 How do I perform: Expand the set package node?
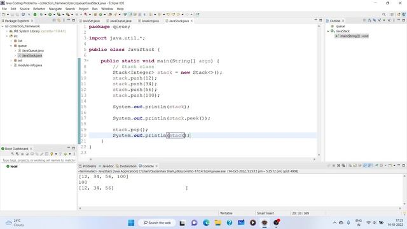11,60
